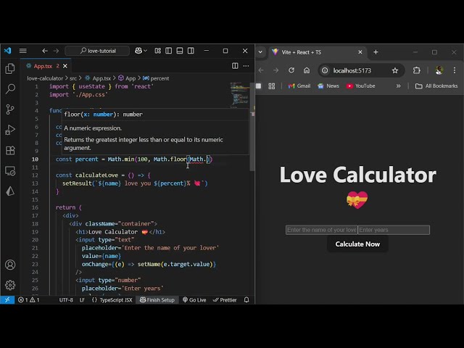Open the Run and Debug view

10,130
